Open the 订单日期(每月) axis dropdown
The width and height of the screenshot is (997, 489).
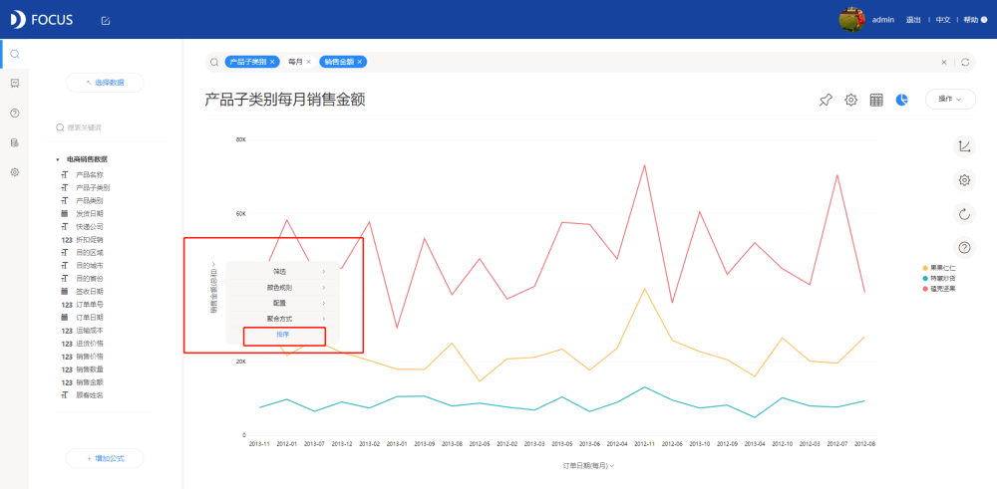tap(588, 465)
